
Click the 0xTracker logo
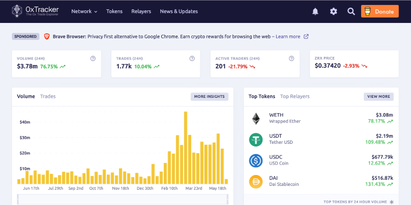[x=36, y=11]
